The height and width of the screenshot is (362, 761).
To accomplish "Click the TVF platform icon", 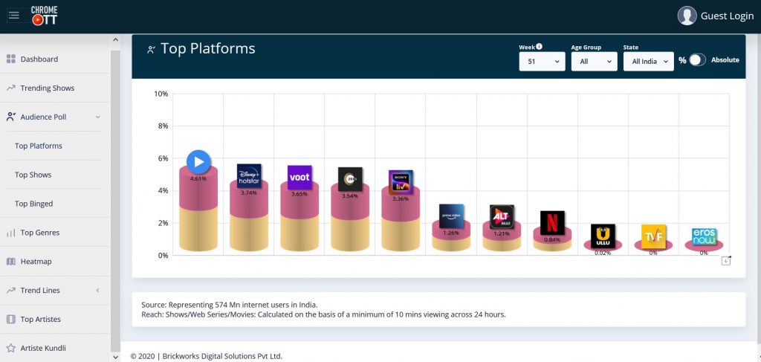I will (x=653, y=236).
